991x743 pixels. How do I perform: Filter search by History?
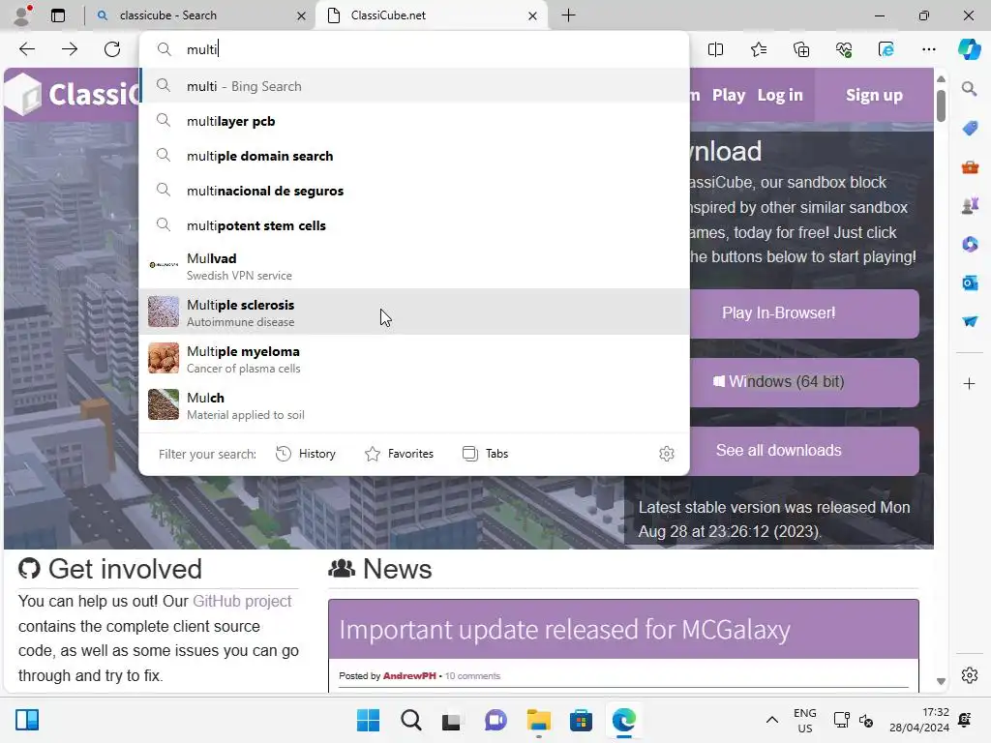click(x=306, y=454)
